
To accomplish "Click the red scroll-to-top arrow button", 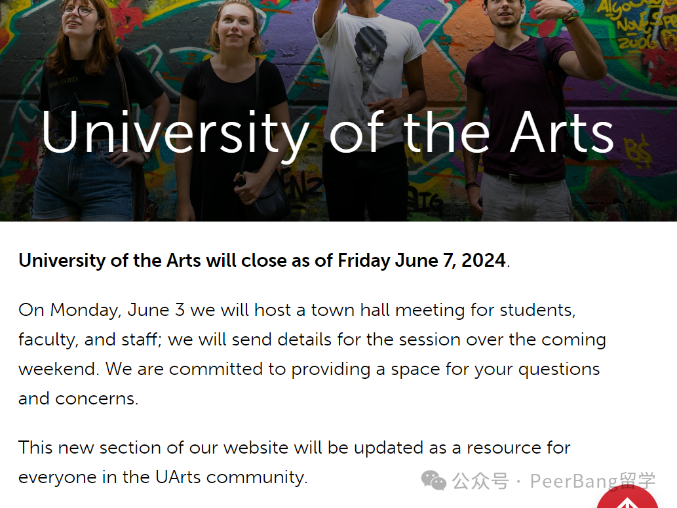I will (627, 497).
